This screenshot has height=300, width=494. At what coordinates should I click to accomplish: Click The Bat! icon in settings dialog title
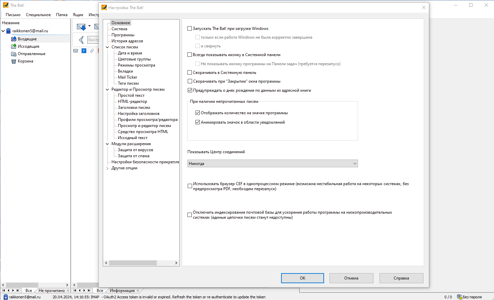(104, 7)
